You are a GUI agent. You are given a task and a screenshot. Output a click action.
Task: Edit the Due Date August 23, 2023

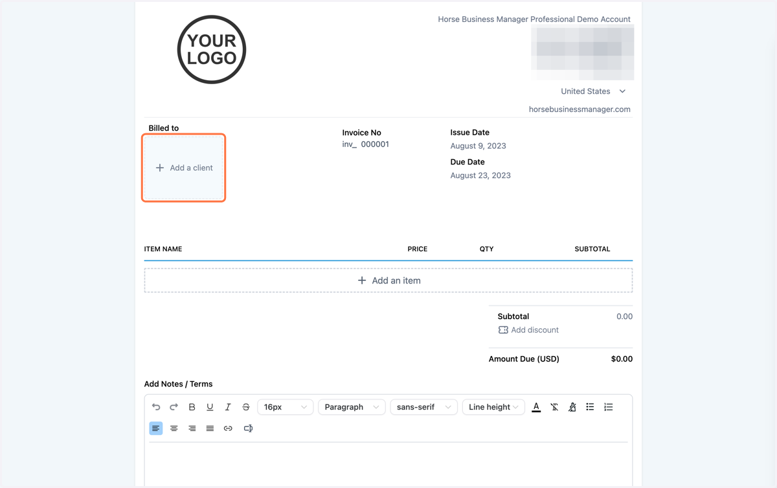coord(480,175)
